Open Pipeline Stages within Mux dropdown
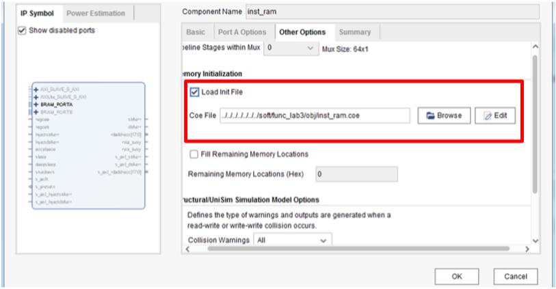Viewport: 556px width, 289px height. (291, 49)
